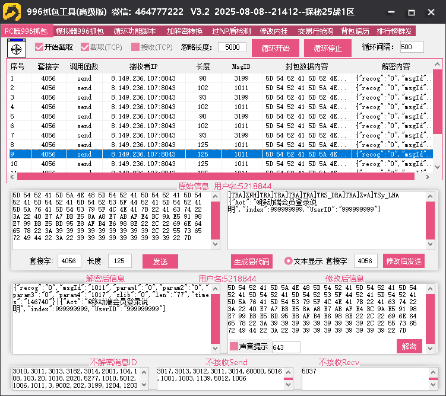Toggle the 开始截取 checkbox
This screenshot has width=446, height=396.
point(40,47)
